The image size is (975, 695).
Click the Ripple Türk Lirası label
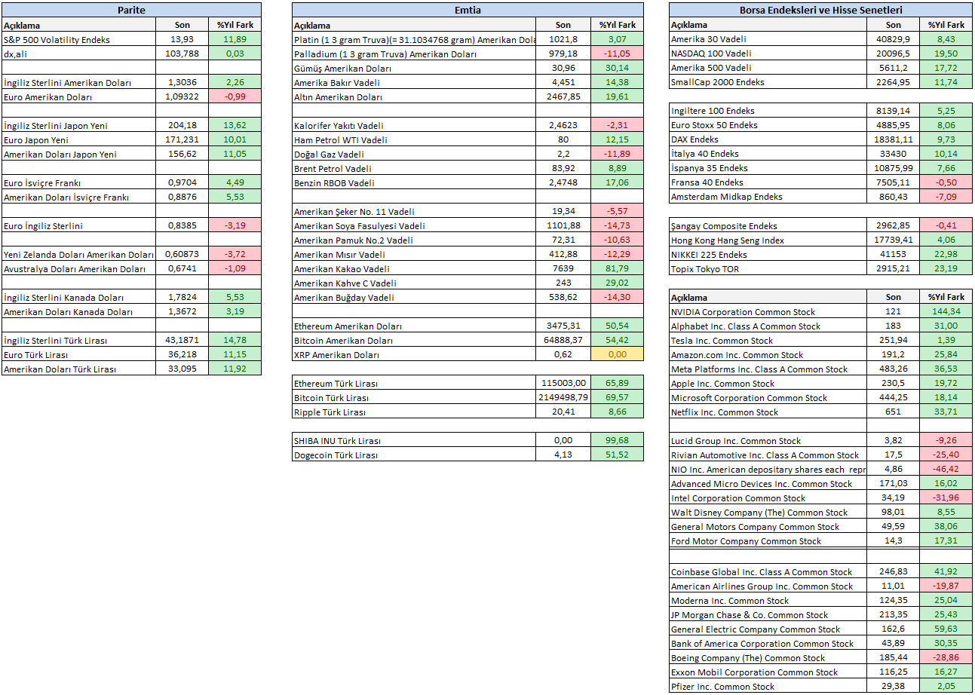click(414, 412)
